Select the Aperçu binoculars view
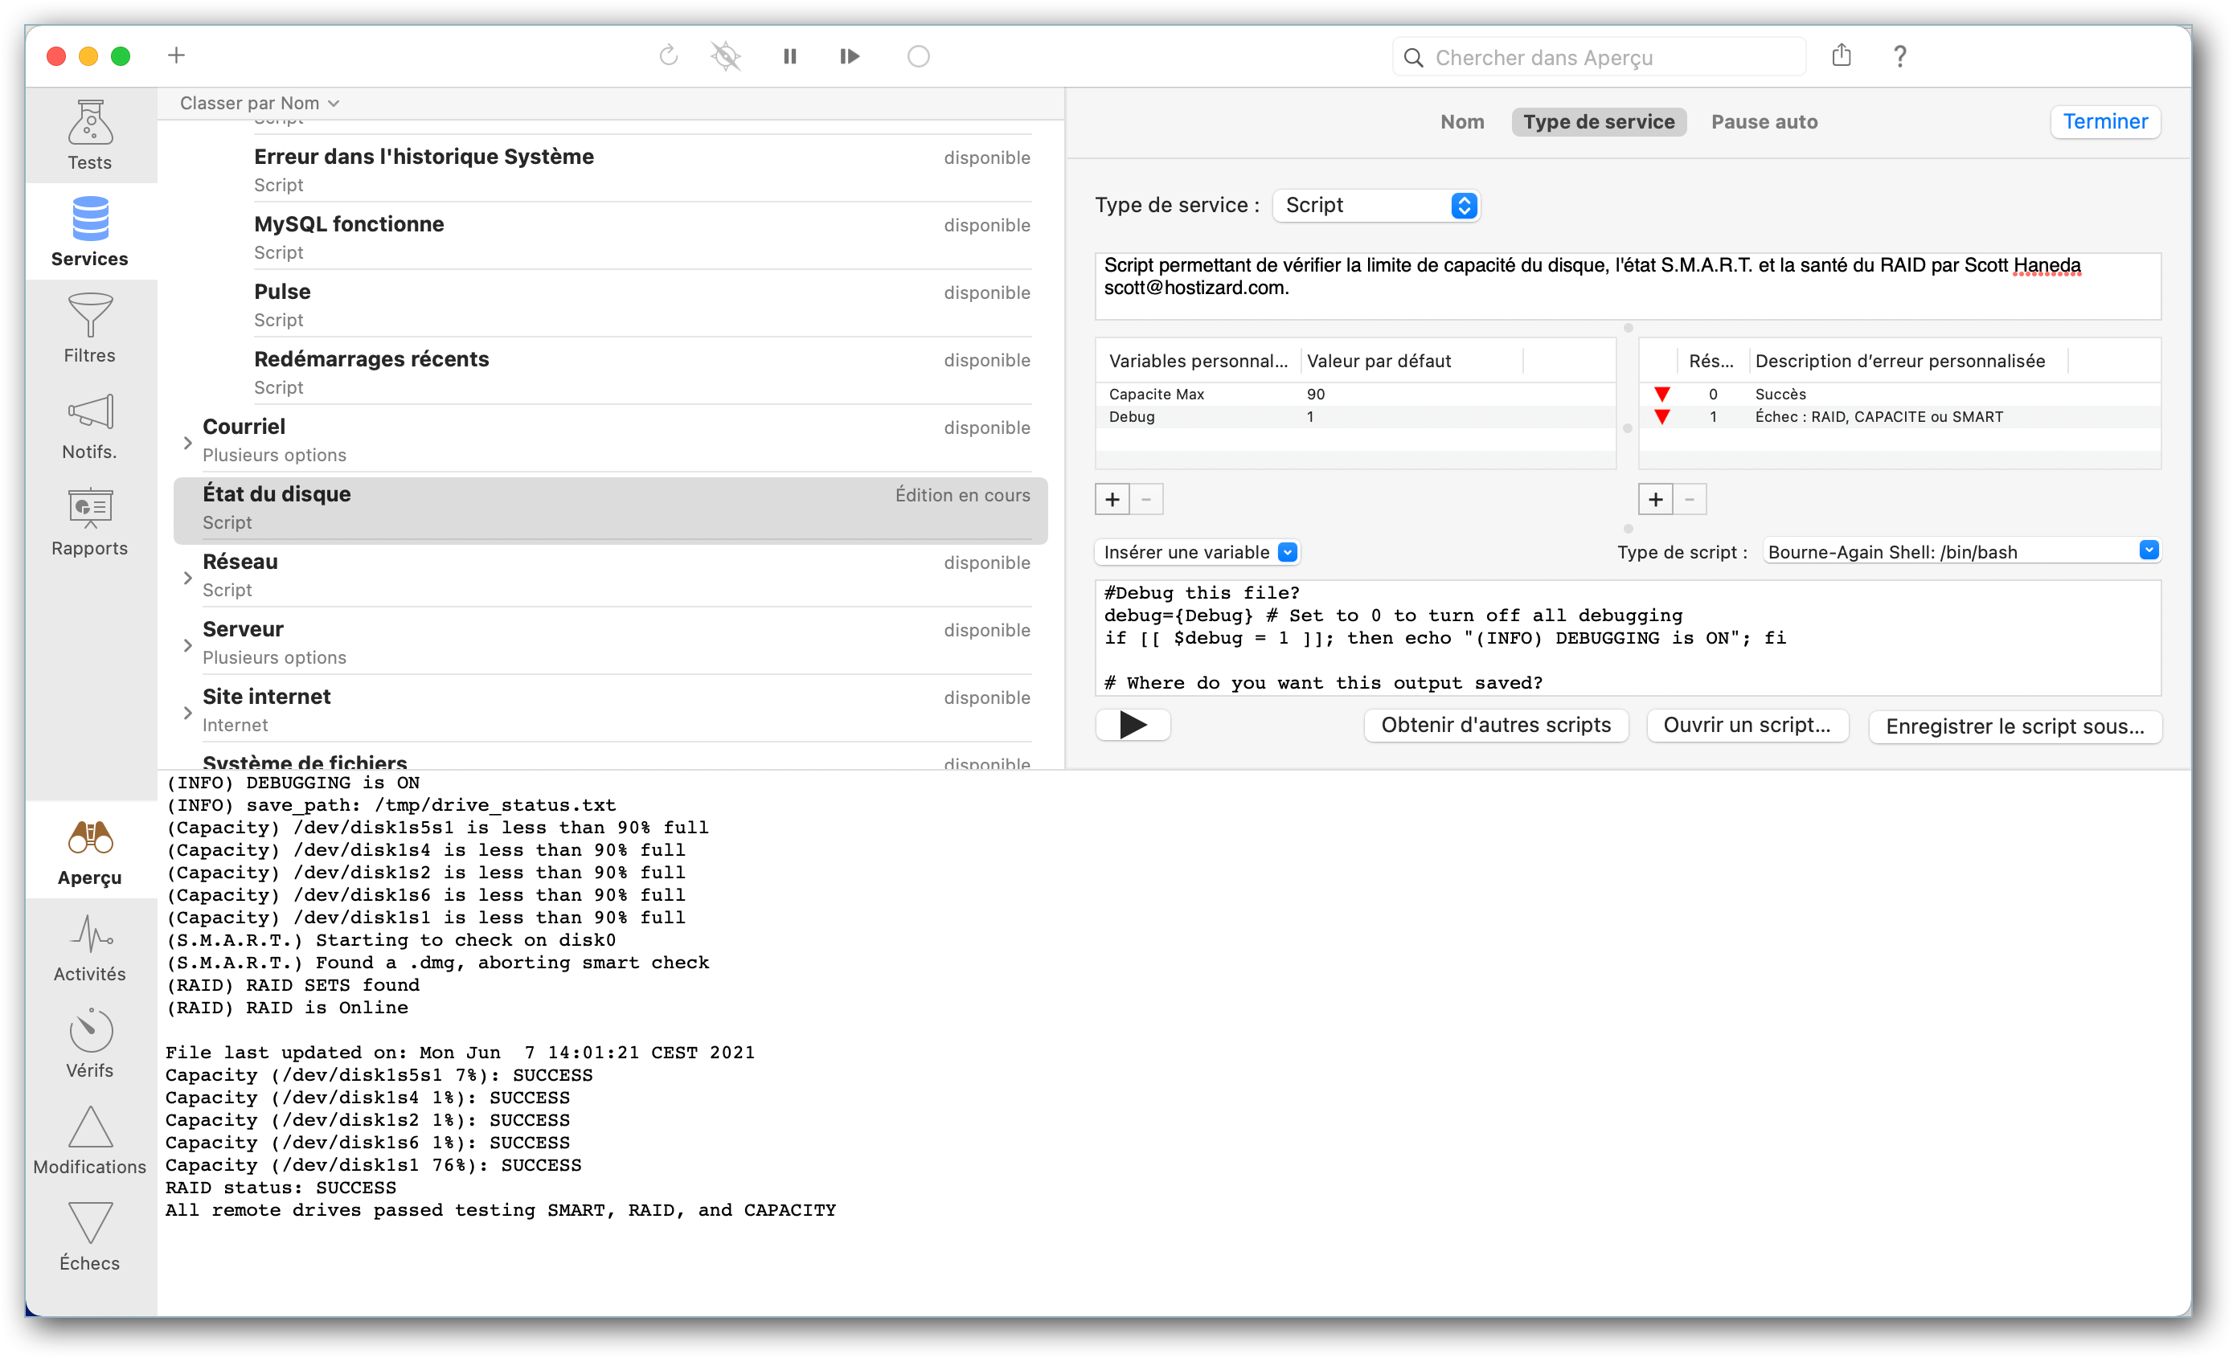The height and width of the screenshot is (1358, 2233). 90,852
